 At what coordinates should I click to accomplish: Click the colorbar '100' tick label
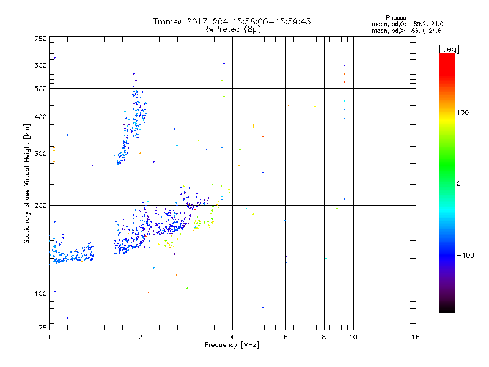coord(463,113)
